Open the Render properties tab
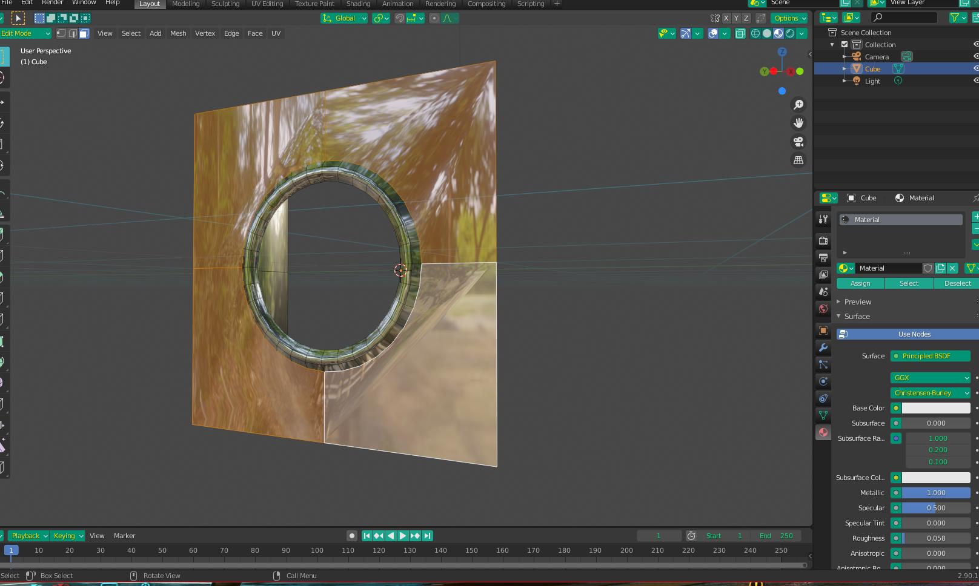 823,241
